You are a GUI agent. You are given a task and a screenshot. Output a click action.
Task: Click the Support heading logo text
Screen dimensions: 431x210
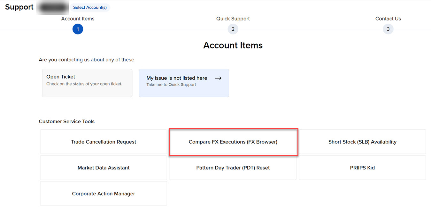(x=19, y=7)
